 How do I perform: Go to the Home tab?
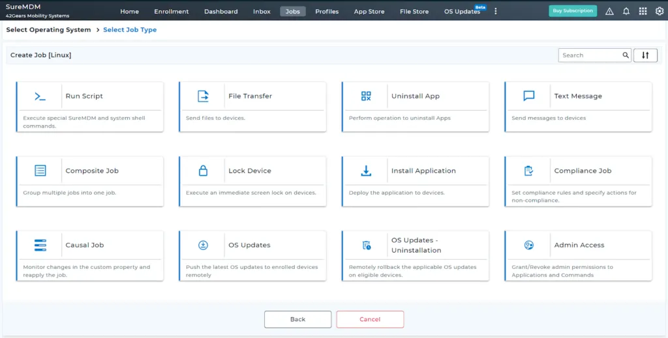click(130, 12)
